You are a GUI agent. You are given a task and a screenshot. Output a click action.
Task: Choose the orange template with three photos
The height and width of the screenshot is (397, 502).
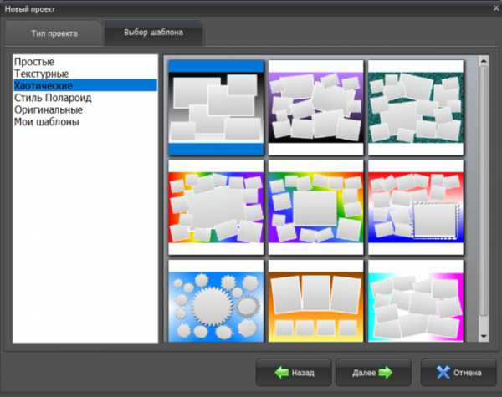click(315, 303)
